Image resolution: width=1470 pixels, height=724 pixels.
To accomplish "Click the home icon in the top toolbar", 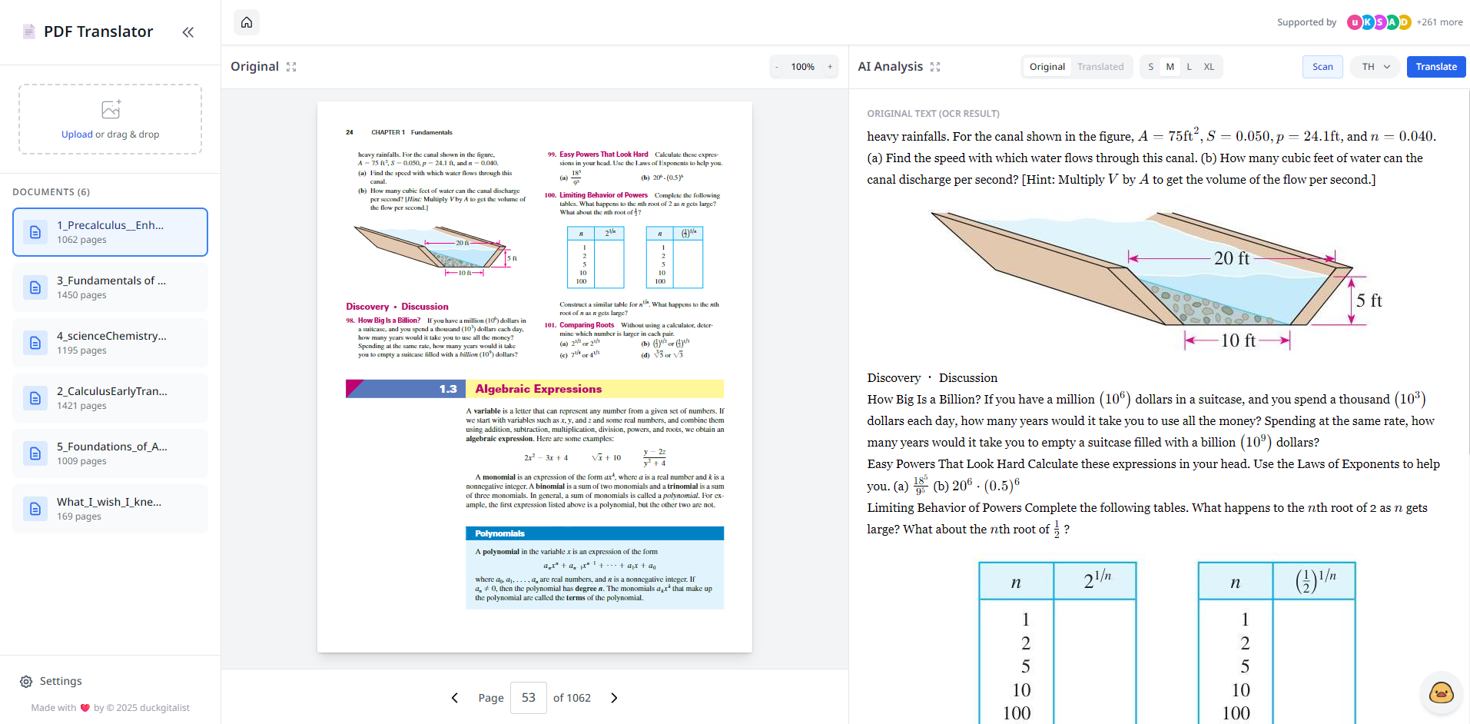I will (x=246, y=22).
